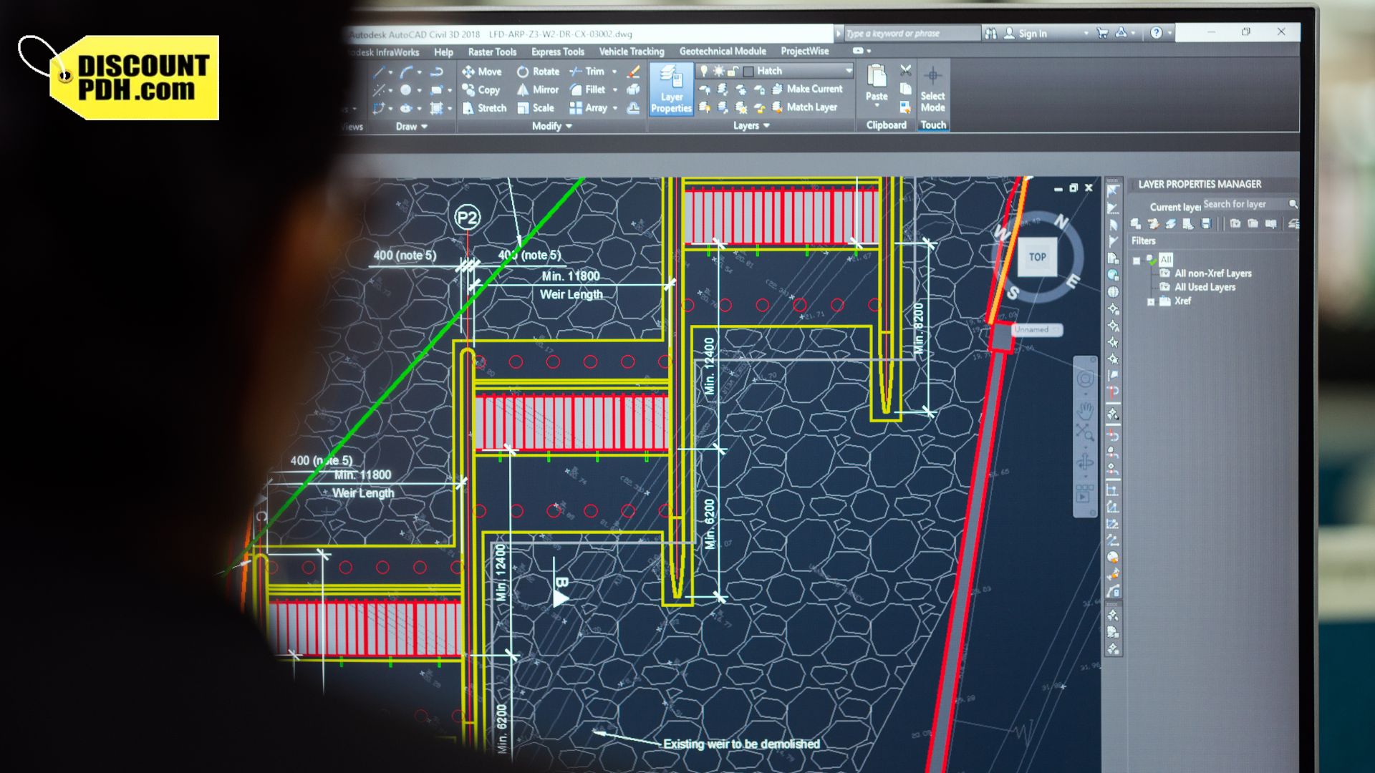Select All Used Layers filter
The image size is (1375, 773).
[x=1205, y=287]
